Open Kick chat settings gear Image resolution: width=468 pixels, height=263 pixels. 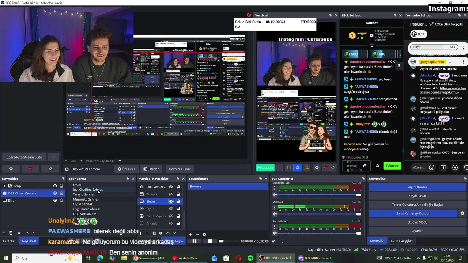click(378, 166)
